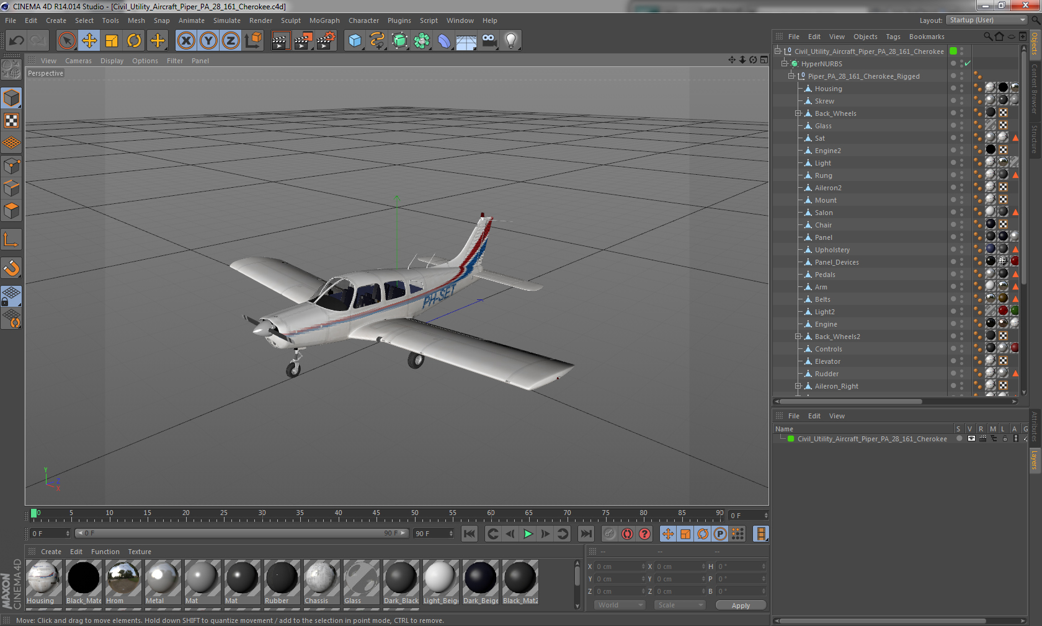Open the MoGraph menu
Image resolution: width=1042 pixels, height=626 pixels.
click(x=324, y=20)
